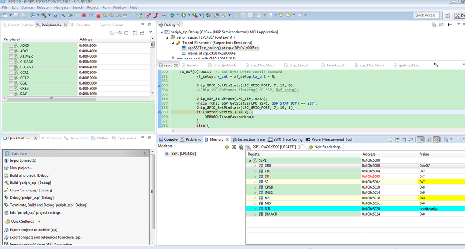Click the Resume debug button in toolbar
Screen dimensions: 465x249
pyautogui.click(x=71, y=15)
